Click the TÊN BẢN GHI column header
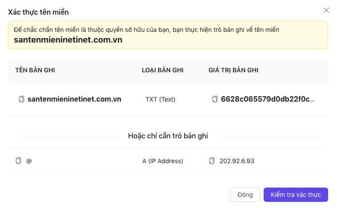The height and width of the screenshot is (208, 337). 35,70
